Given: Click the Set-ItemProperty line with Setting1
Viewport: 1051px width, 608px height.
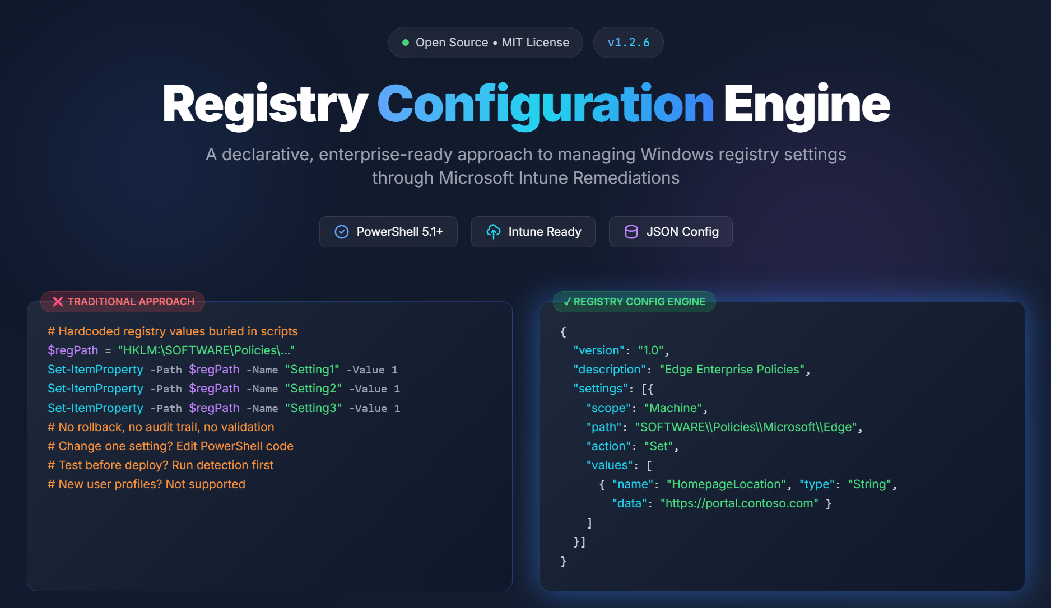Looking at the screenshot, I should pyautogui.click(x=222, y=370).
